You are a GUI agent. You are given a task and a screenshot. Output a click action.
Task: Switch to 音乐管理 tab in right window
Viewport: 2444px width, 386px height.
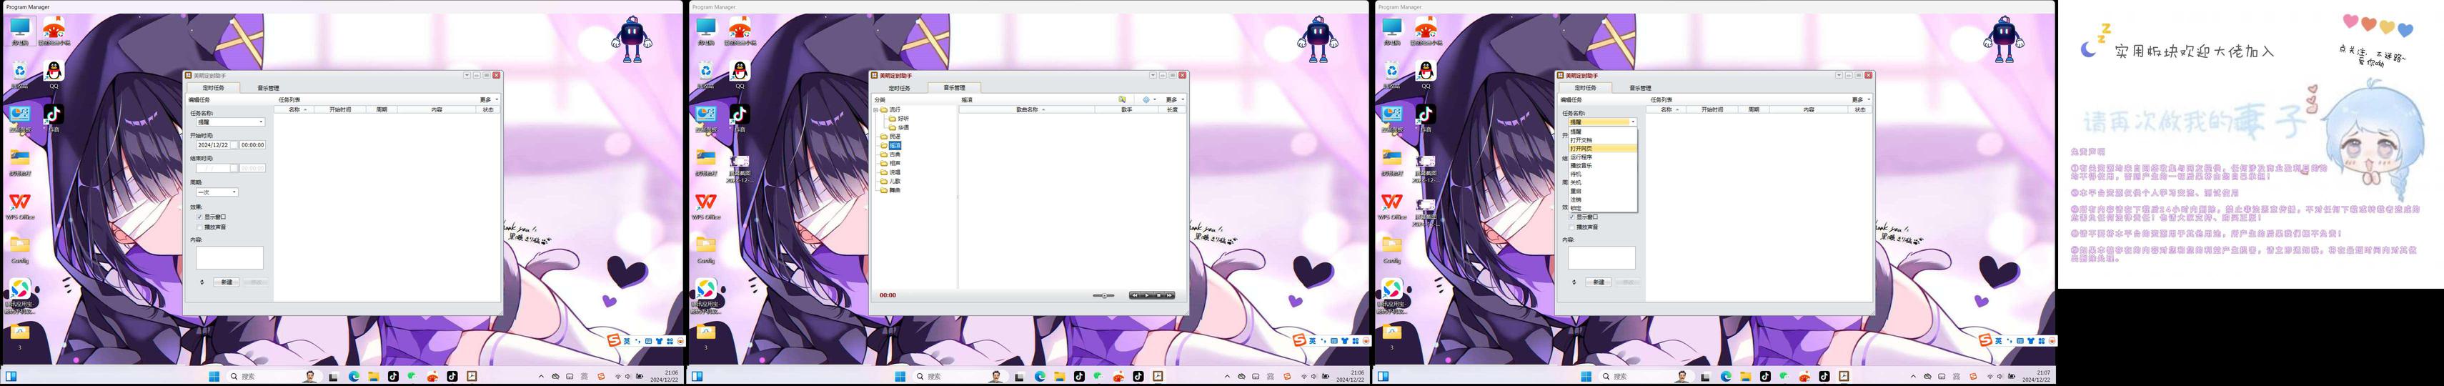(x=1639, y=88)
